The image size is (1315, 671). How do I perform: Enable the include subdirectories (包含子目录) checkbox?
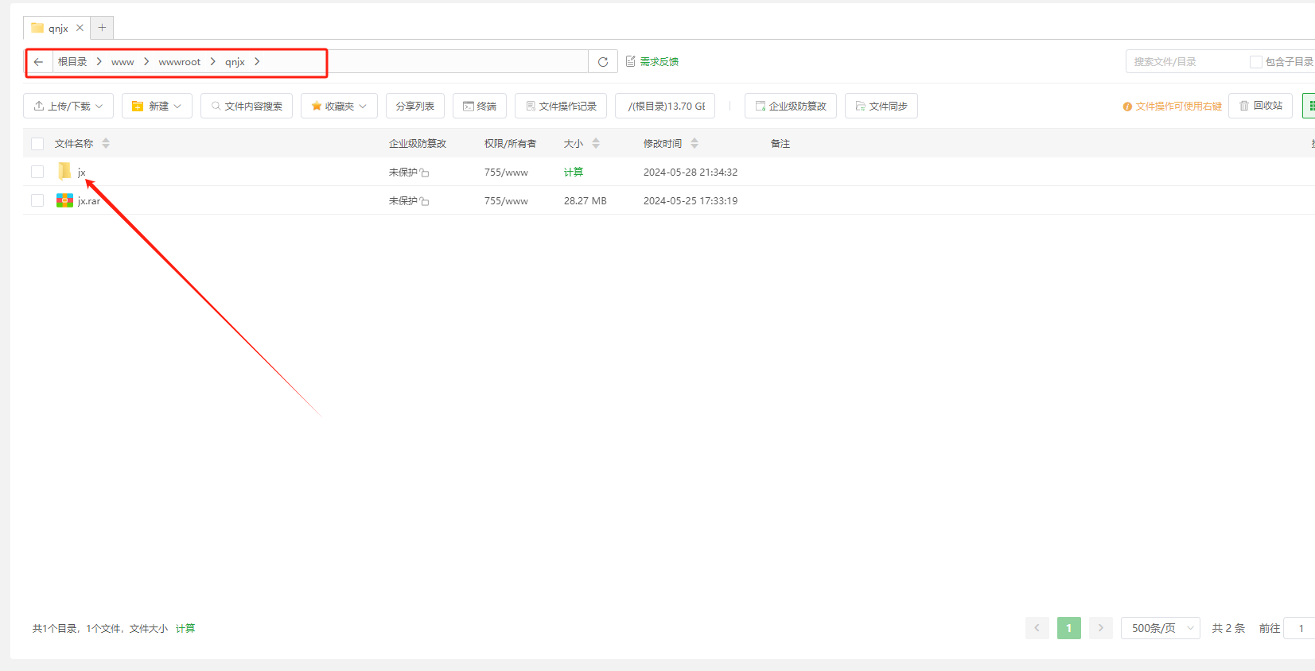pyautogui.click(x=1255, y=62)
